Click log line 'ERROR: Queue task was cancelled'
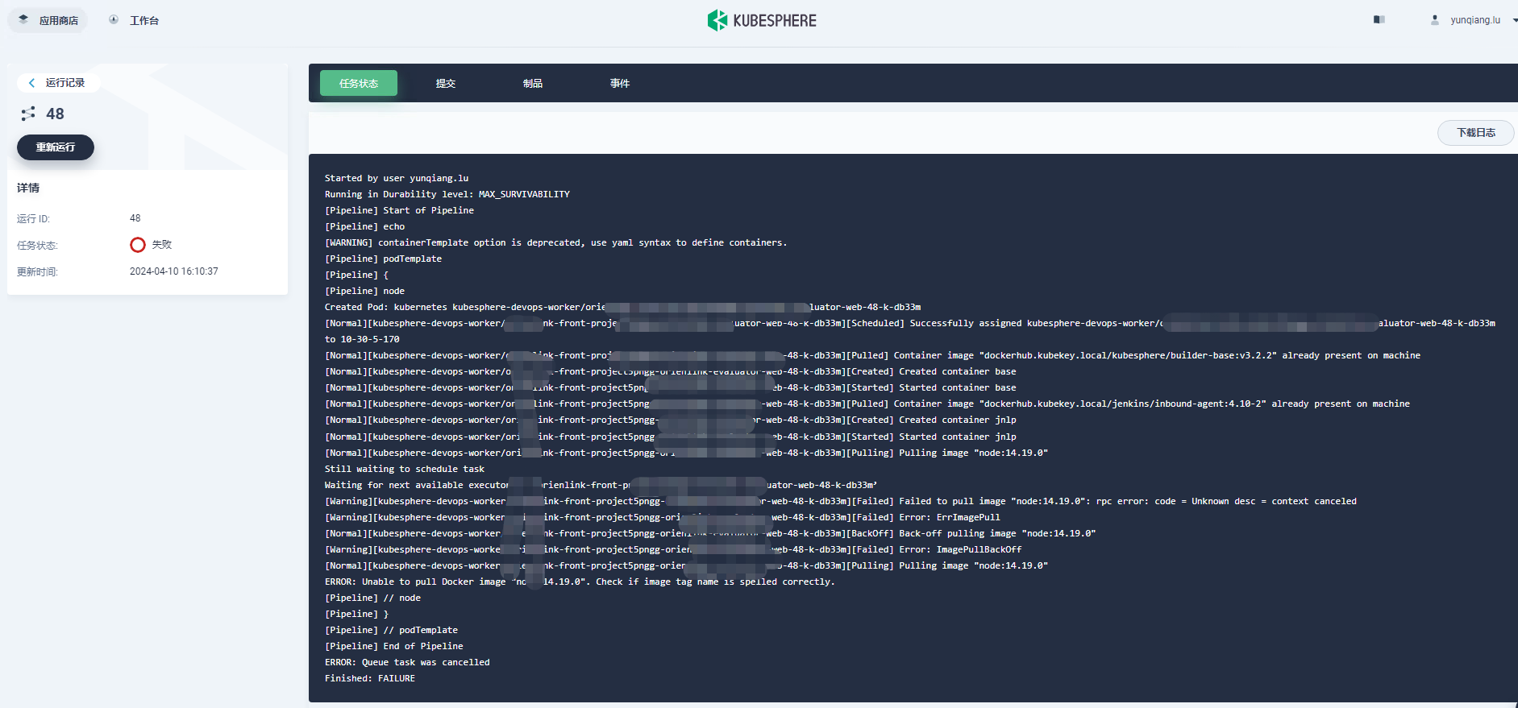 [407, 662]
